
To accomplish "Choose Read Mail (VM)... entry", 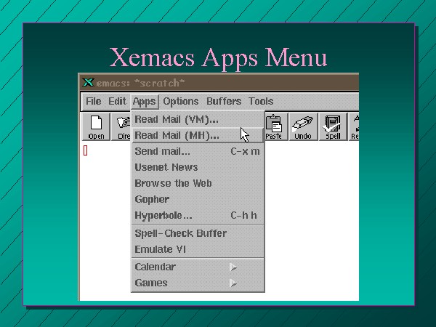I will 198,120.
